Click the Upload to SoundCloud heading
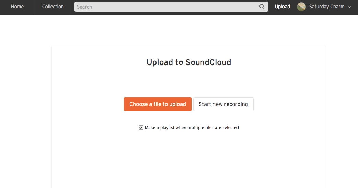358x188 pixels. 188,62
